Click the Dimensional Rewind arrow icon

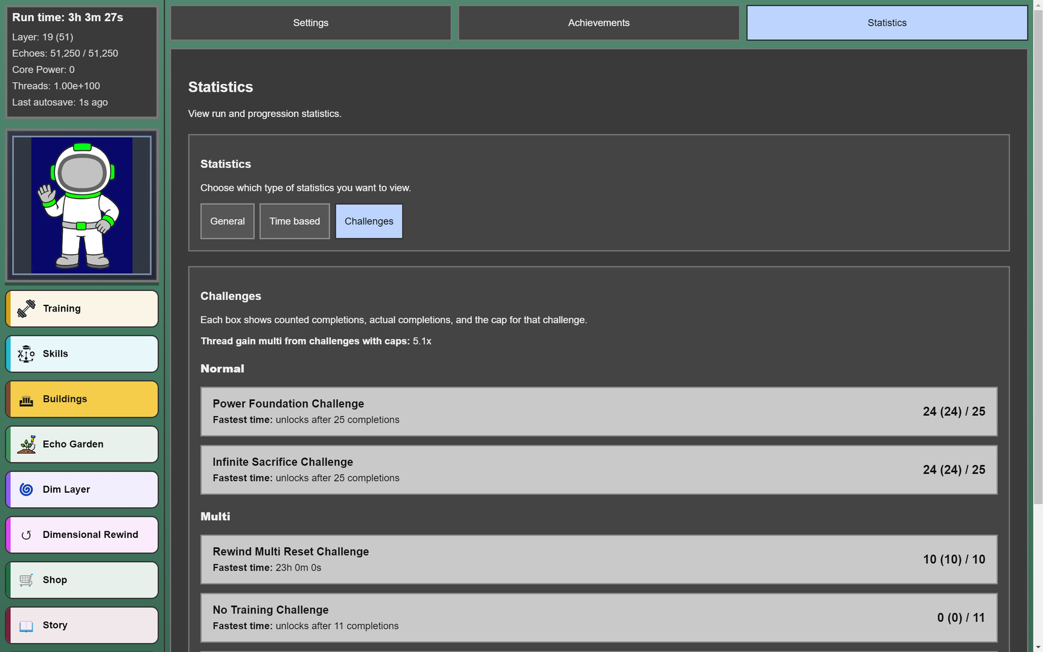coord(26,535)
